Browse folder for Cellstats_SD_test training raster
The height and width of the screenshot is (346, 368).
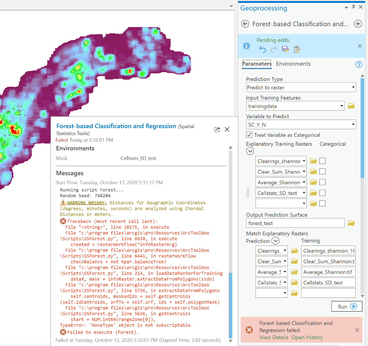[313, 193]
